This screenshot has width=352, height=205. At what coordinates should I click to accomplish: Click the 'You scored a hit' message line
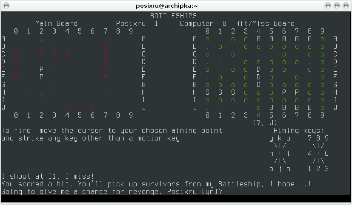156,184
